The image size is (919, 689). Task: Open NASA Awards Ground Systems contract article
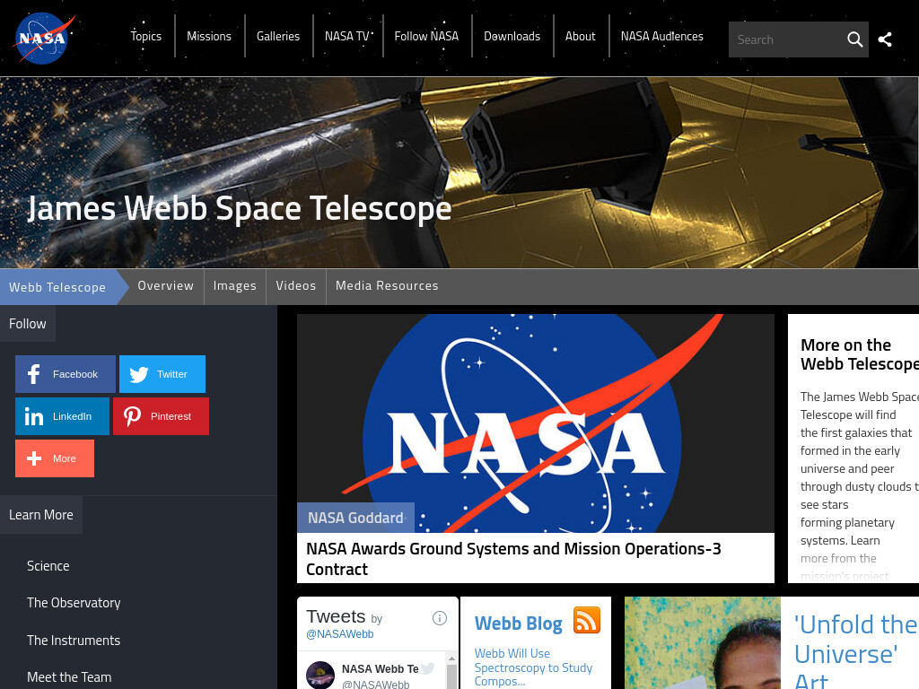click(x=513, y=559)
